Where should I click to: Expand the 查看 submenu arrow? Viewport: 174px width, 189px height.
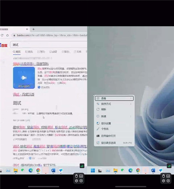[x=131, y=98]
